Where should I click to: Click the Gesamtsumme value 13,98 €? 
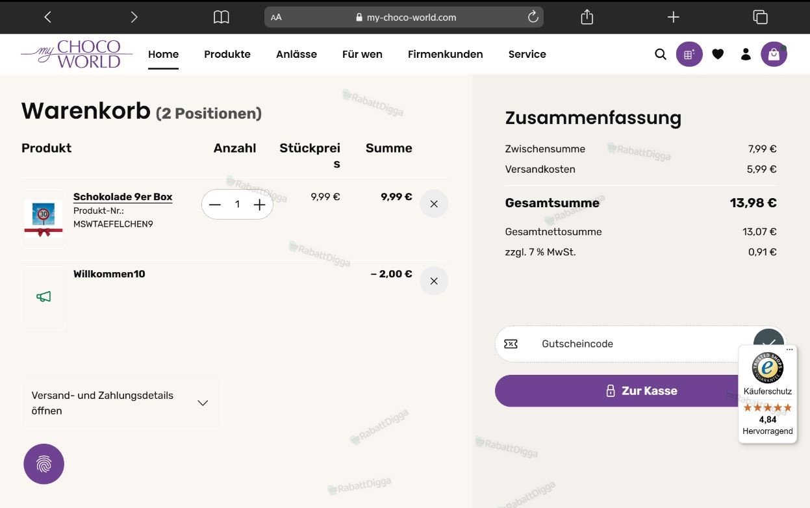tap(753, 203)
